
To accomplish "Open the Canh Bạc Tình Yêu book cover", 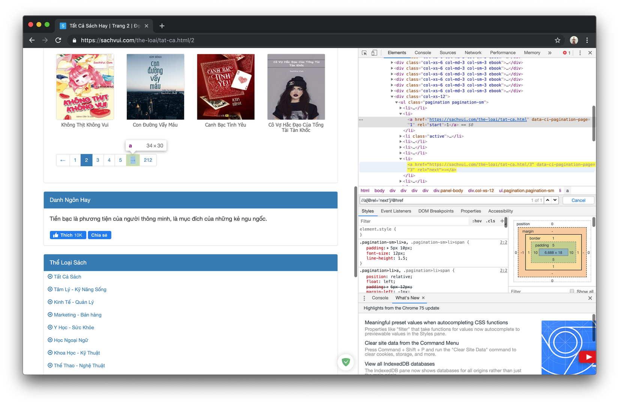I will click(x=226, y=87).
